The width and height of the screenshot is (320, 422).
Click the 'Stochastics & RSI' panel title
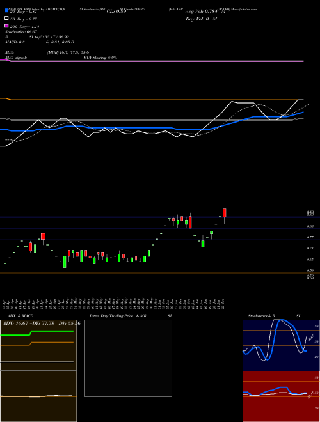[274, 316]
